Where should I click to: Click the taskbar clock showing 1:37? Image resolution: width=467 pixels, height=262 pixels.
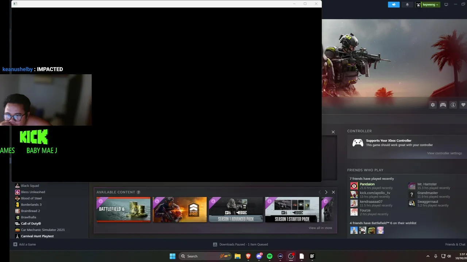461,256
